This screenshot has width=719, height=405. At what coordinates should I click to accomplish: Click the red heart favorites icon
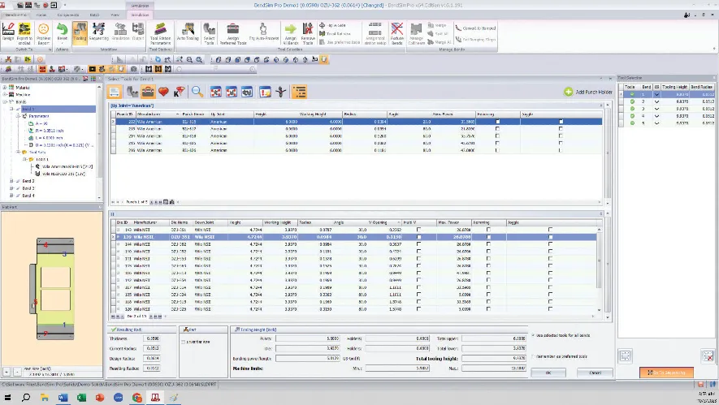pyautogui.click(x=162, y=92)
